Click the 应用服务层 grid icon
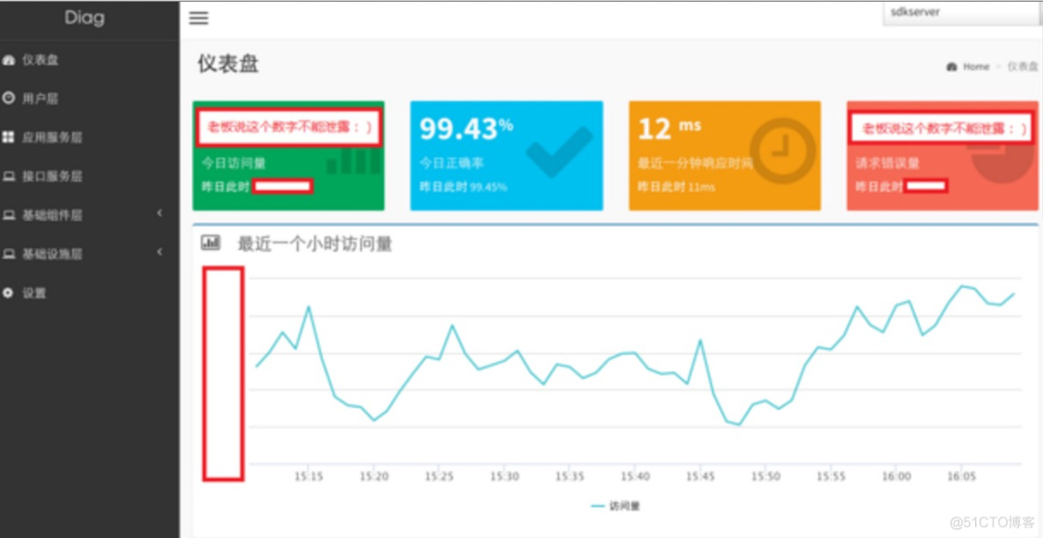This screenshot has width=1043, height=538. [9, 137]
